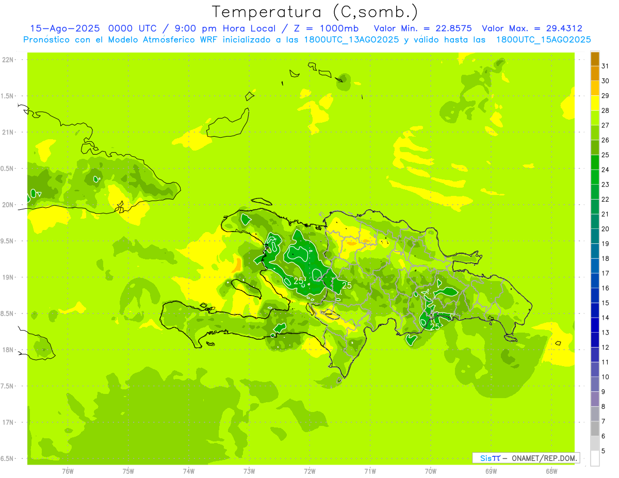Choose the gray legend swatch between 6 and 7
Image resolution: width=619 pixels, height=478 pixels.
pos(595,428)
